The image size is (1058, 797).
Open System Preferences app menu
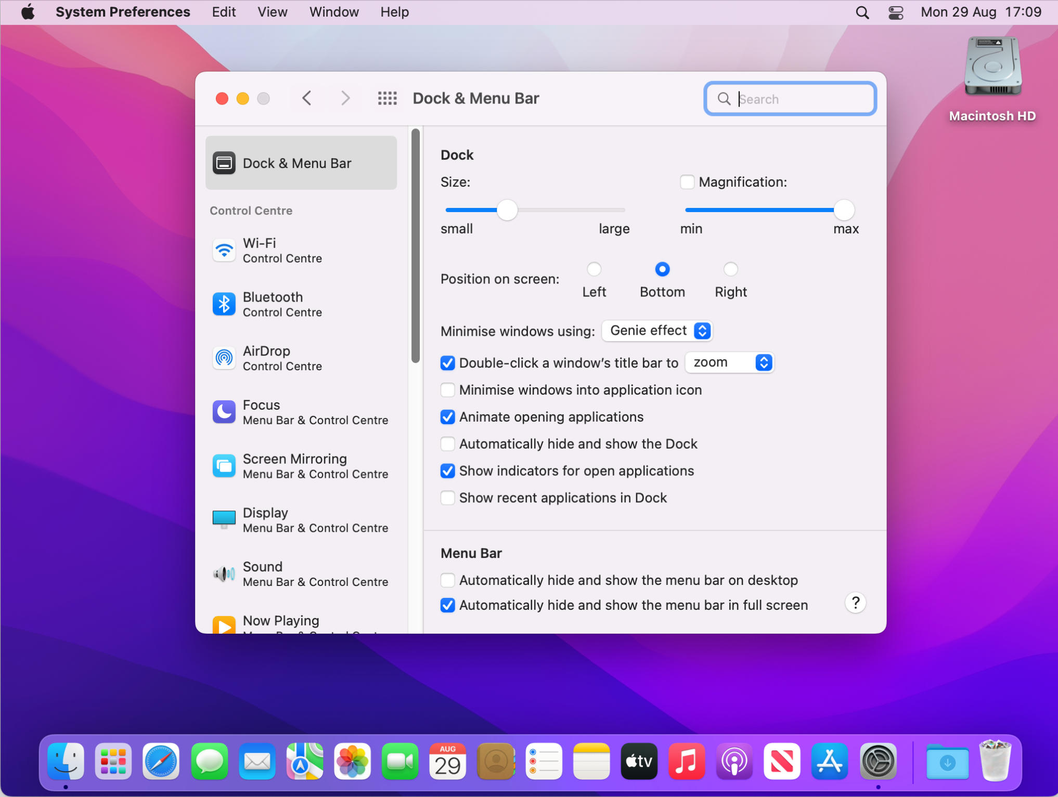click(x=123, y=12)
